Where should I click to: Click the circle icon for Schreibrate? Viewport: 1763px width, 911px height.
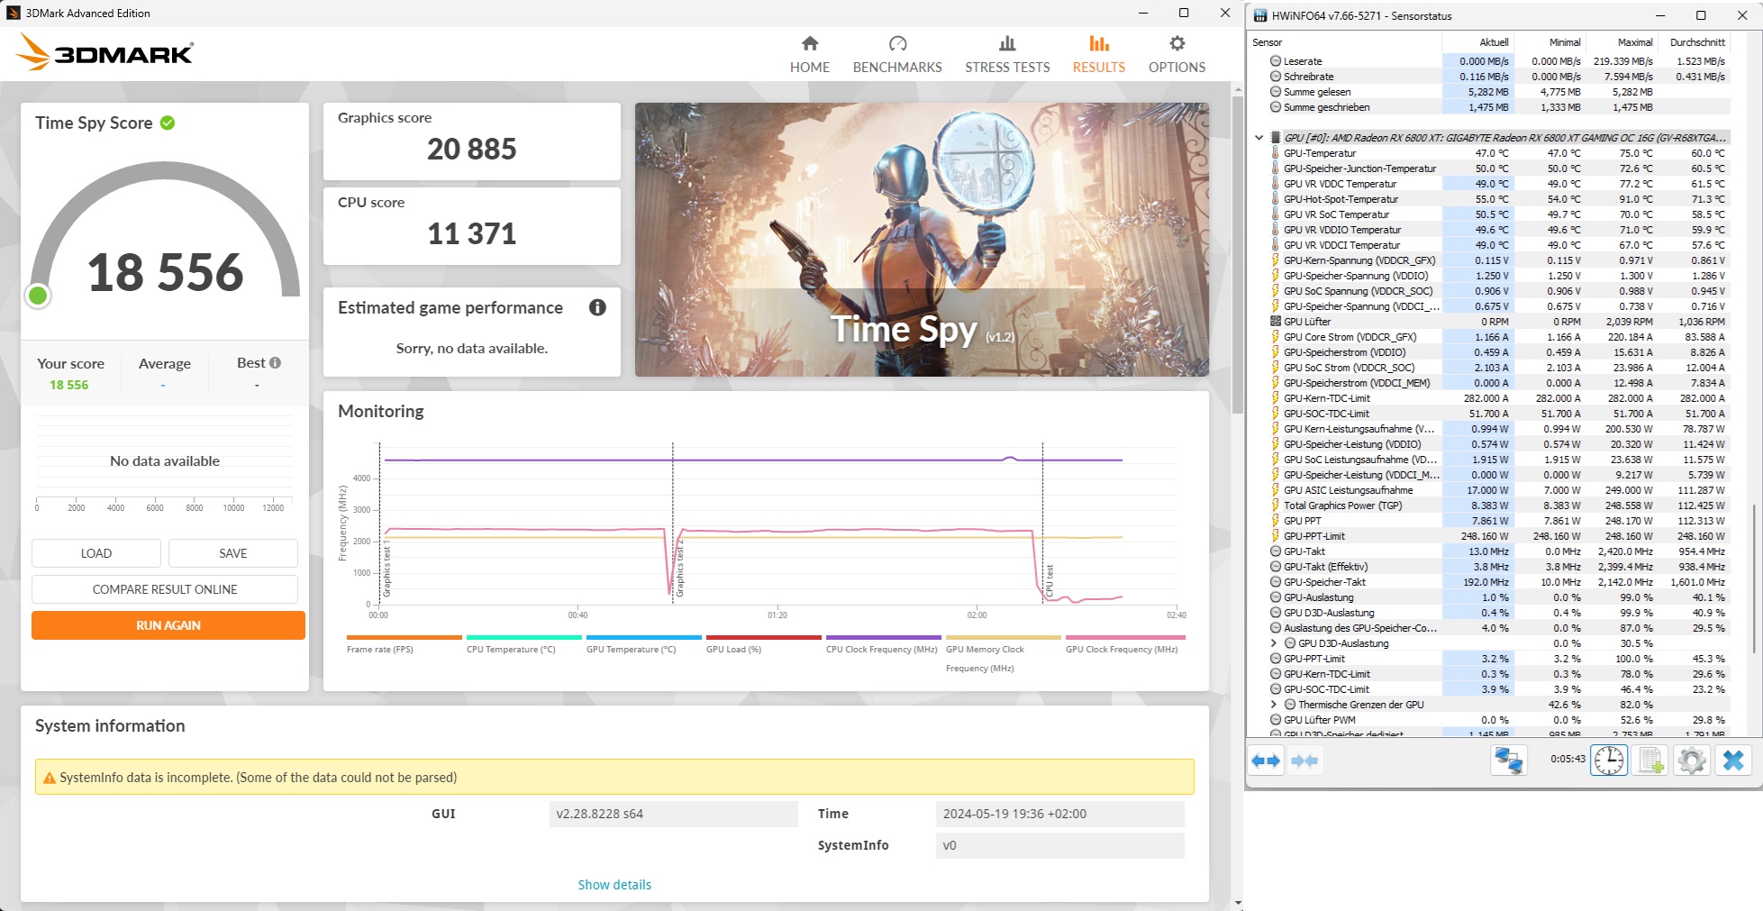pyautogui.click(x=1276, y=77)
